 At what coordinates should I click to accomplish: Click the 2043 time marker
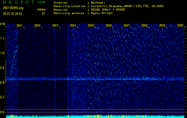tap(55, 26)
